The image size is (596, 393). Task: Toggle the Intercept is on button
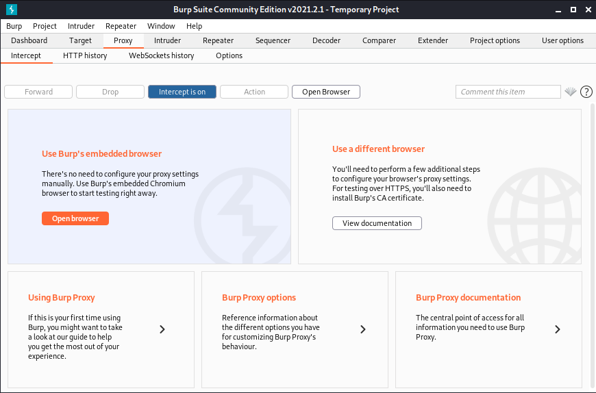pos(182,92)
